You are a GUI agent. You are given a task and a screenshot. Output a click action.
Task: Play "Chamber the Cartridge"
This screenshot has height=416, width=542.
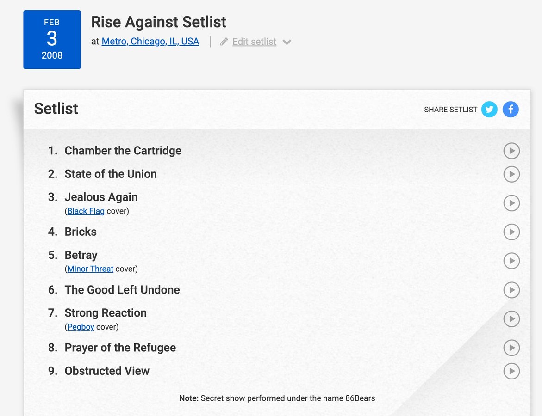(x=511, y=150)
